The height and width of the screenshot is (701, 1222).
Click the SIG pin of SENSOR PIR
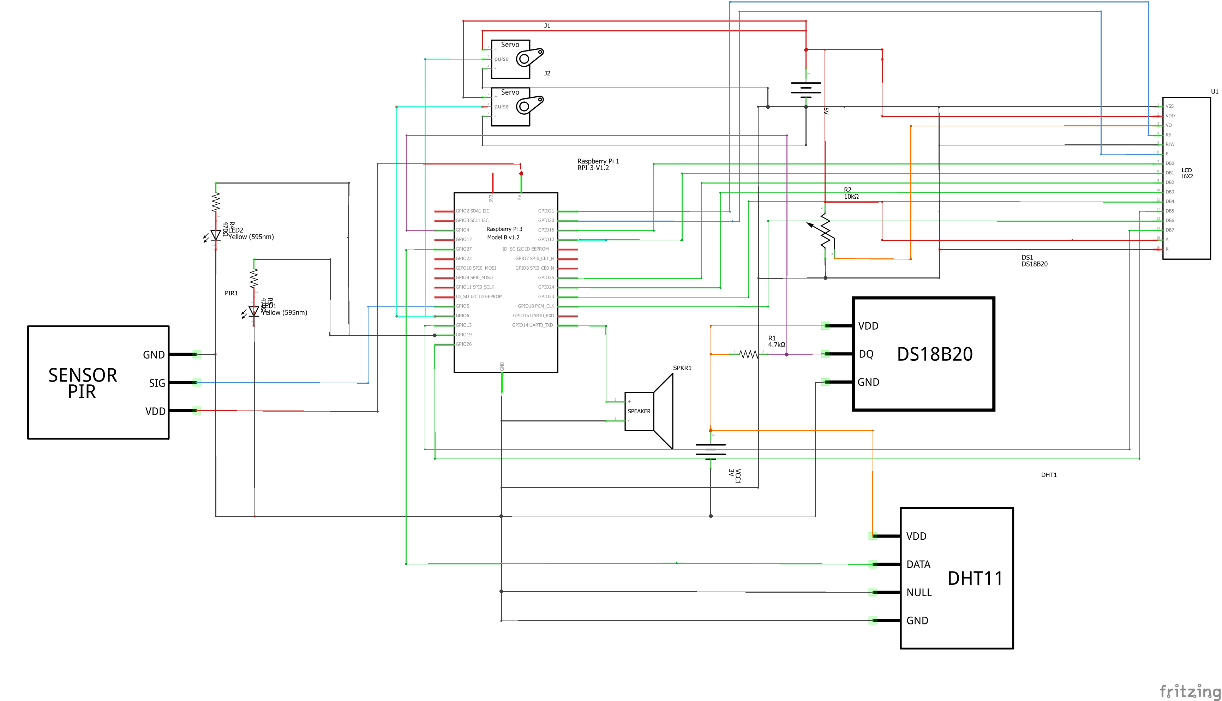pyautogui.click(x=185, y=383)
